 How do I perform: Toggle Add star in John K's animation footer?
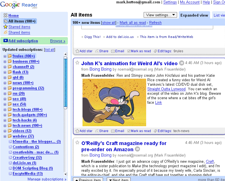84,131
